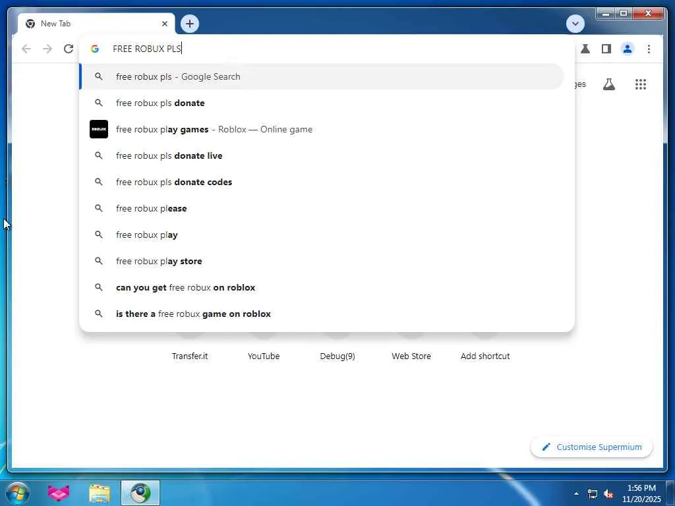Show hidden tray icons arrow
The image size is (675, 506).
pos(576,493)
